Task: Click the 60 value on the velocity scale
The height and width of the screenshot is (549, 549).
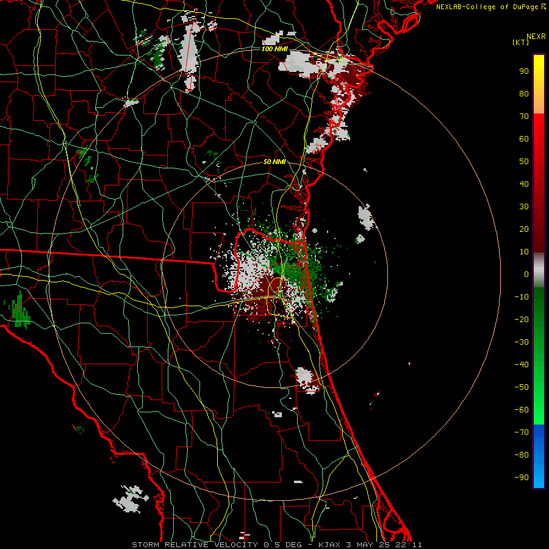Action: [524, 139]
